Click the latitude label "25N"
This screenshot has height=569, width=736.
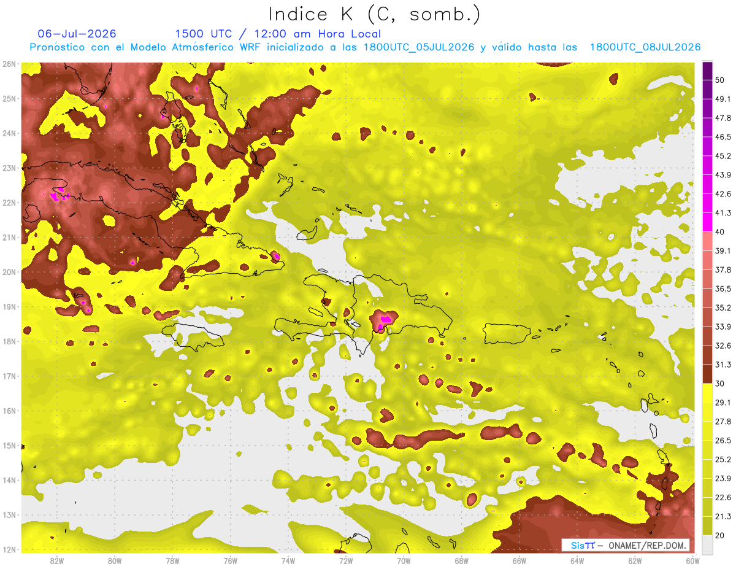(9, 98)
